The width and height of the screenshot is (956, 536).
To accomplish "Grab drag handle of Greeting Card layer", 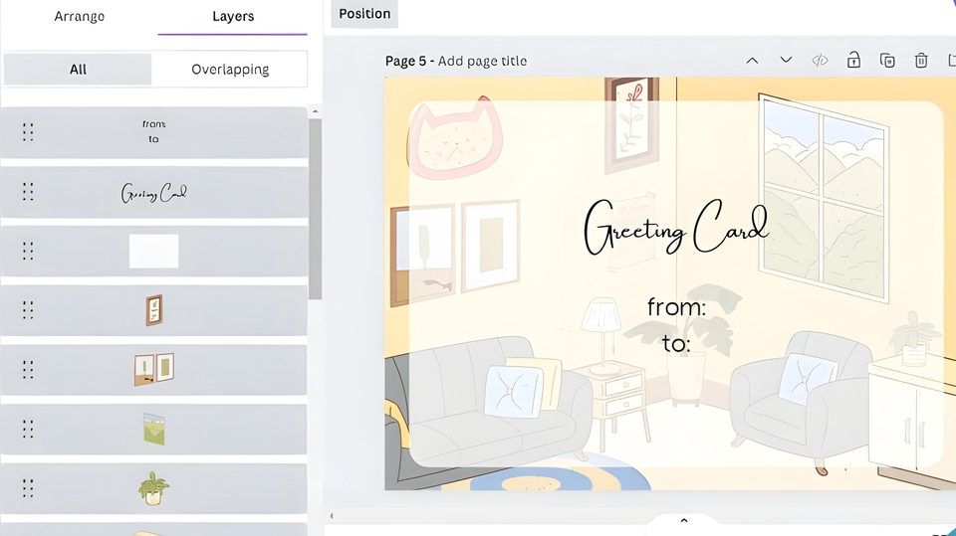I will coord(28,192).
